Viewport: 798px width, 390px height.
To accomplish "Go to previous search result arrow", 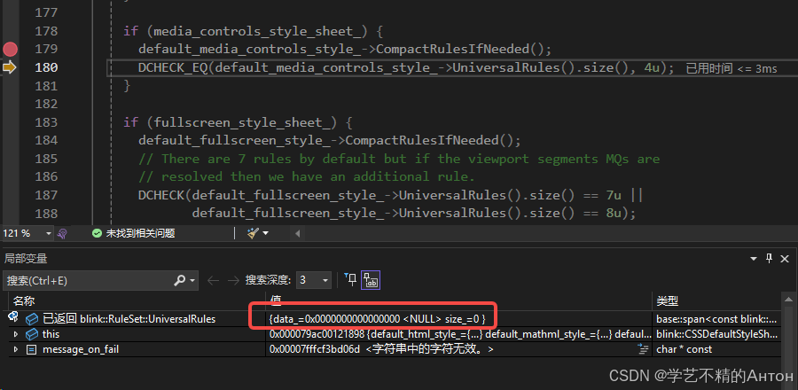I will (214, 280).
